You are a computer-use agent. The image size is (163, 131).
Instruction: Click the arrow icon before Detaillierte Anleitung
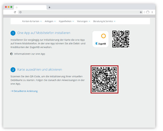point(12,91)
